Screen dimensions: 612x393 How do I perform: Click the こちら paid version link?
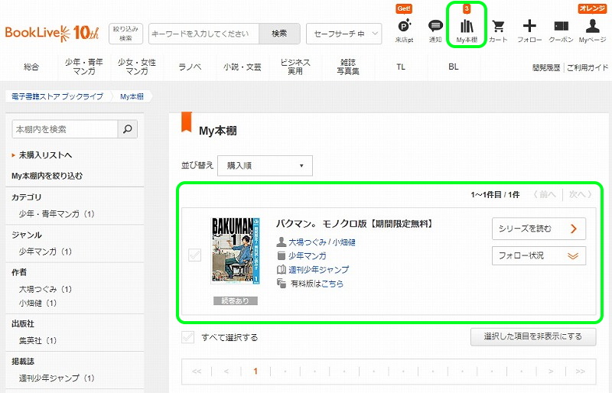(x=332, y=284)
